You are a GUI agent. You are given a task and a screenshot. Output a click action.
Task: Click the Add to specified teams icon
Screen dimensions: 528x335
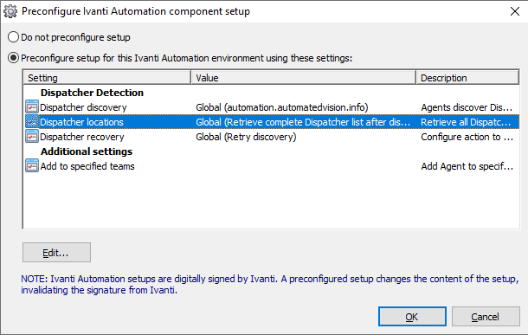pyautogui.click(x=32, y=166)
